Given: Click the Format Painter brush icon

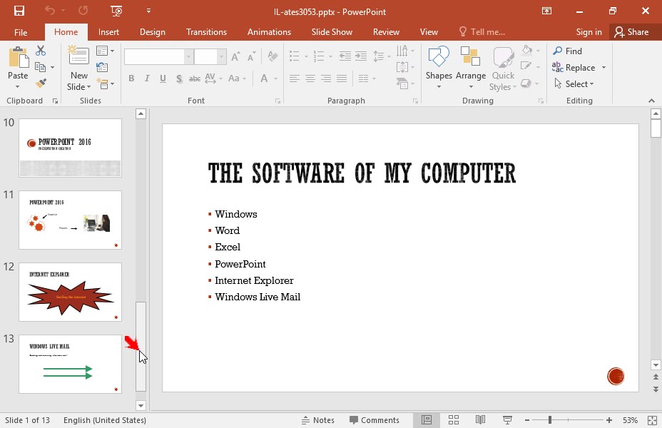Looking at the screenshot, I should [41, 83].
